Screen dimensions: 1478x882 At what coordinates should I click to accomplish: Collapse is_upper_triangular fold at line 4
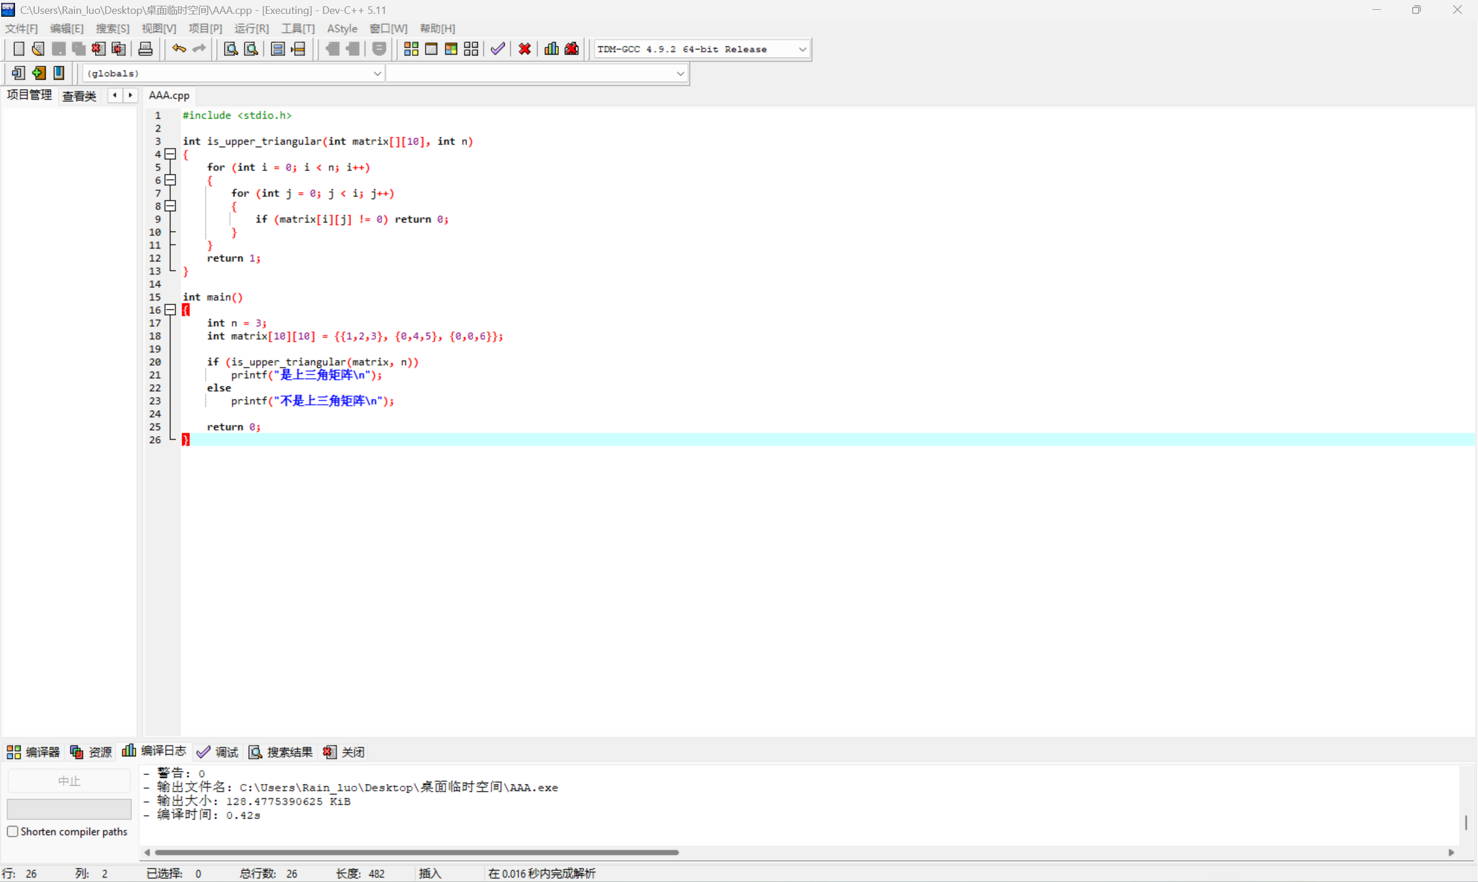tap(170, 154)
